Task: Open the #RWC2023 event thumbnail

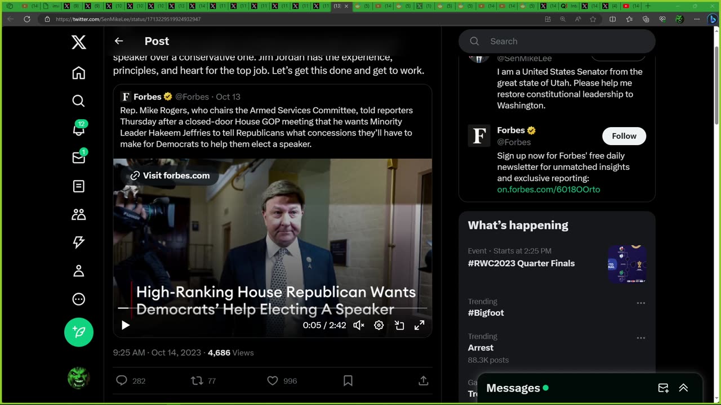Action: (x=627, y=264)
